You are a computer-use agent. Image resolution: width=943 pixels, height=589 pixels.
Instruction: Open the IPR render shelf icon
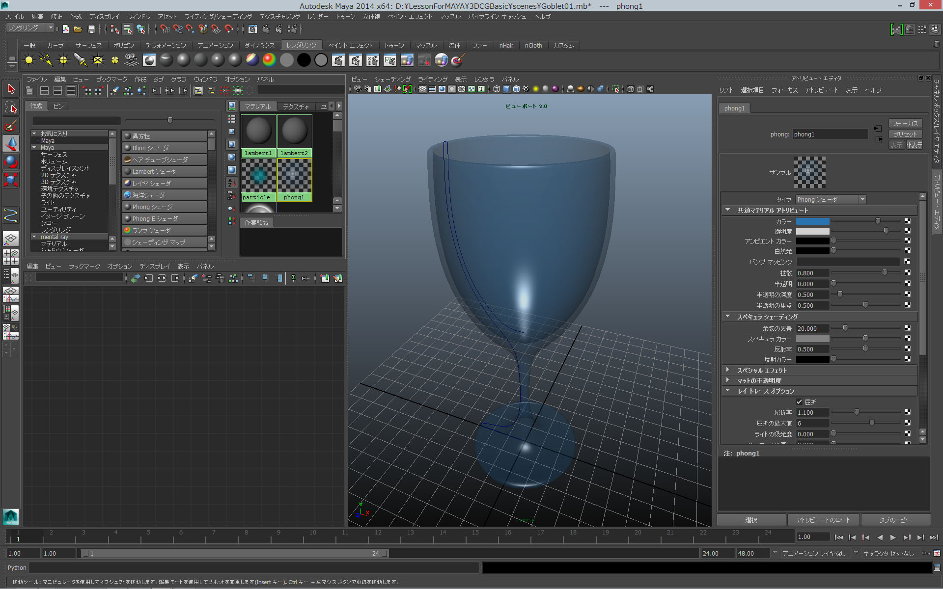click(x=355, y=60)
